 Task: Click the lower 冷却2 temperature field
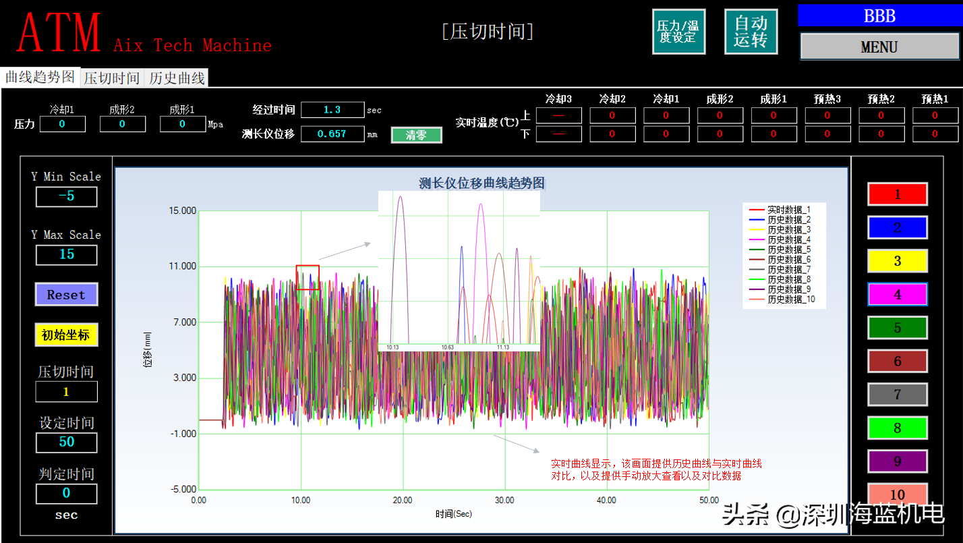612,134
